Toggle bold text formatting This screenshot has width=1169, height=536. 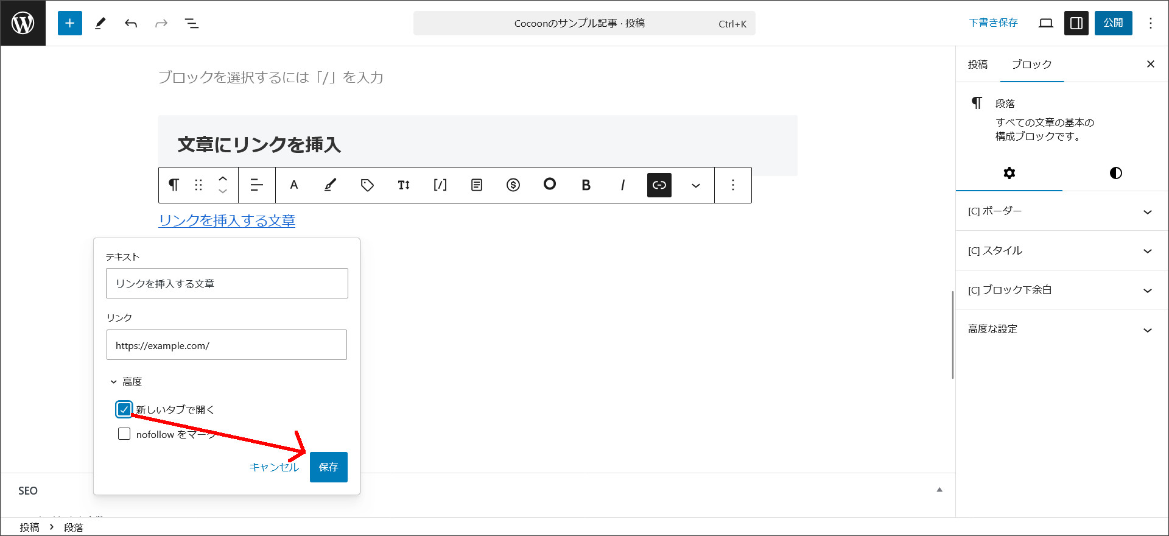(586, 185)
